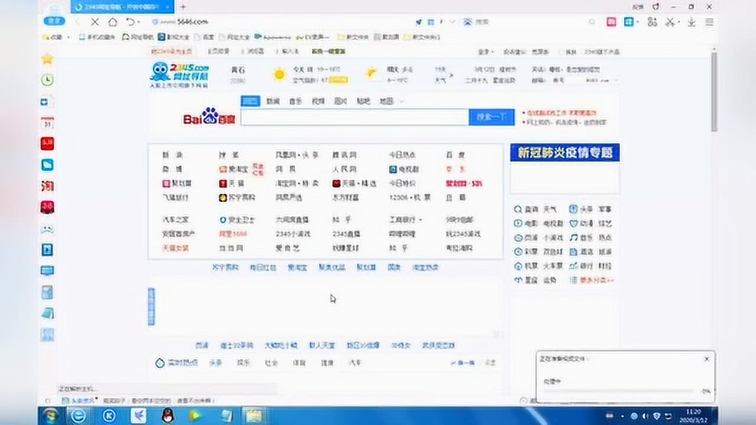Expand the browser menu button at top right
Screen dimensions: 756x425
point(708,21)
